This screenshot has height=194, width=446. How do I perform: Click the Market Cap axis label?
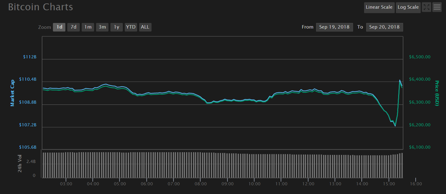click(13, 93)
